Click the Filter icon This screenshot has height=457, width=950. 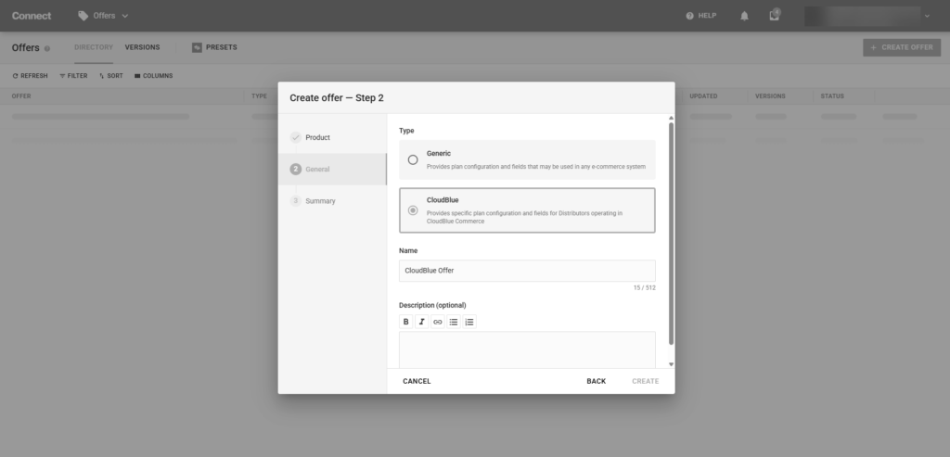pos(62,76)
